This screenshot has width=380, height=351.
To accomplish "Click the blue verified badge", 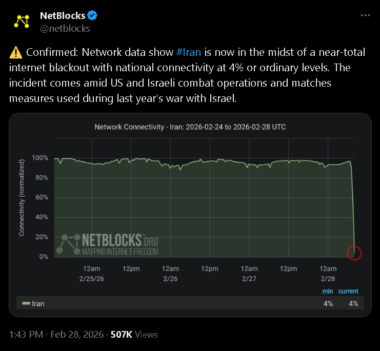I will click(x=92, y=15).
